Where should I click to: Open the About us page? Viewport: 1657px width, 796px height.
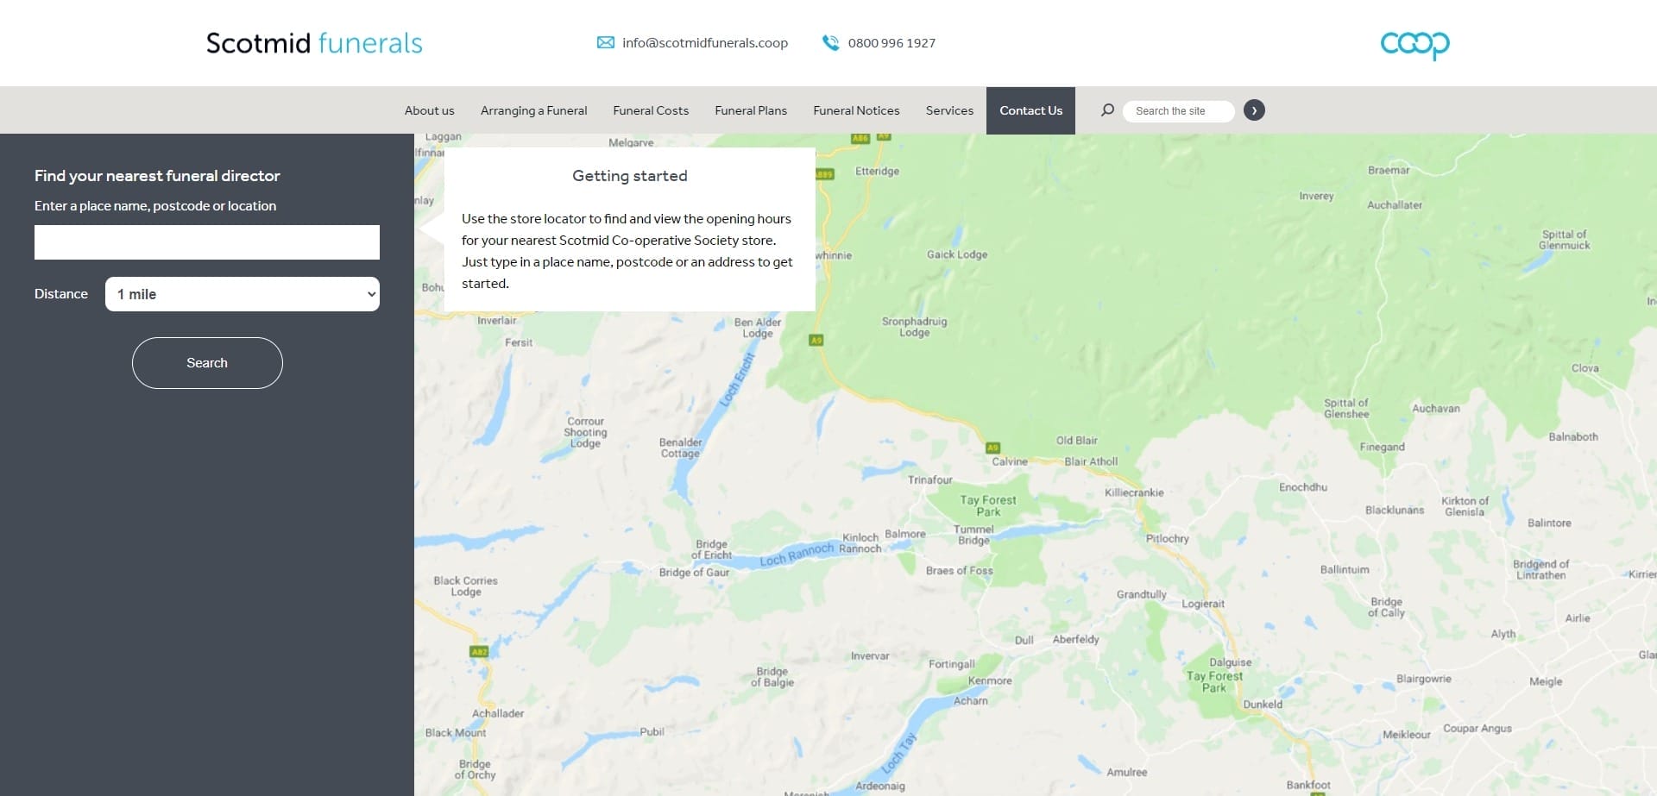[429, 110]
